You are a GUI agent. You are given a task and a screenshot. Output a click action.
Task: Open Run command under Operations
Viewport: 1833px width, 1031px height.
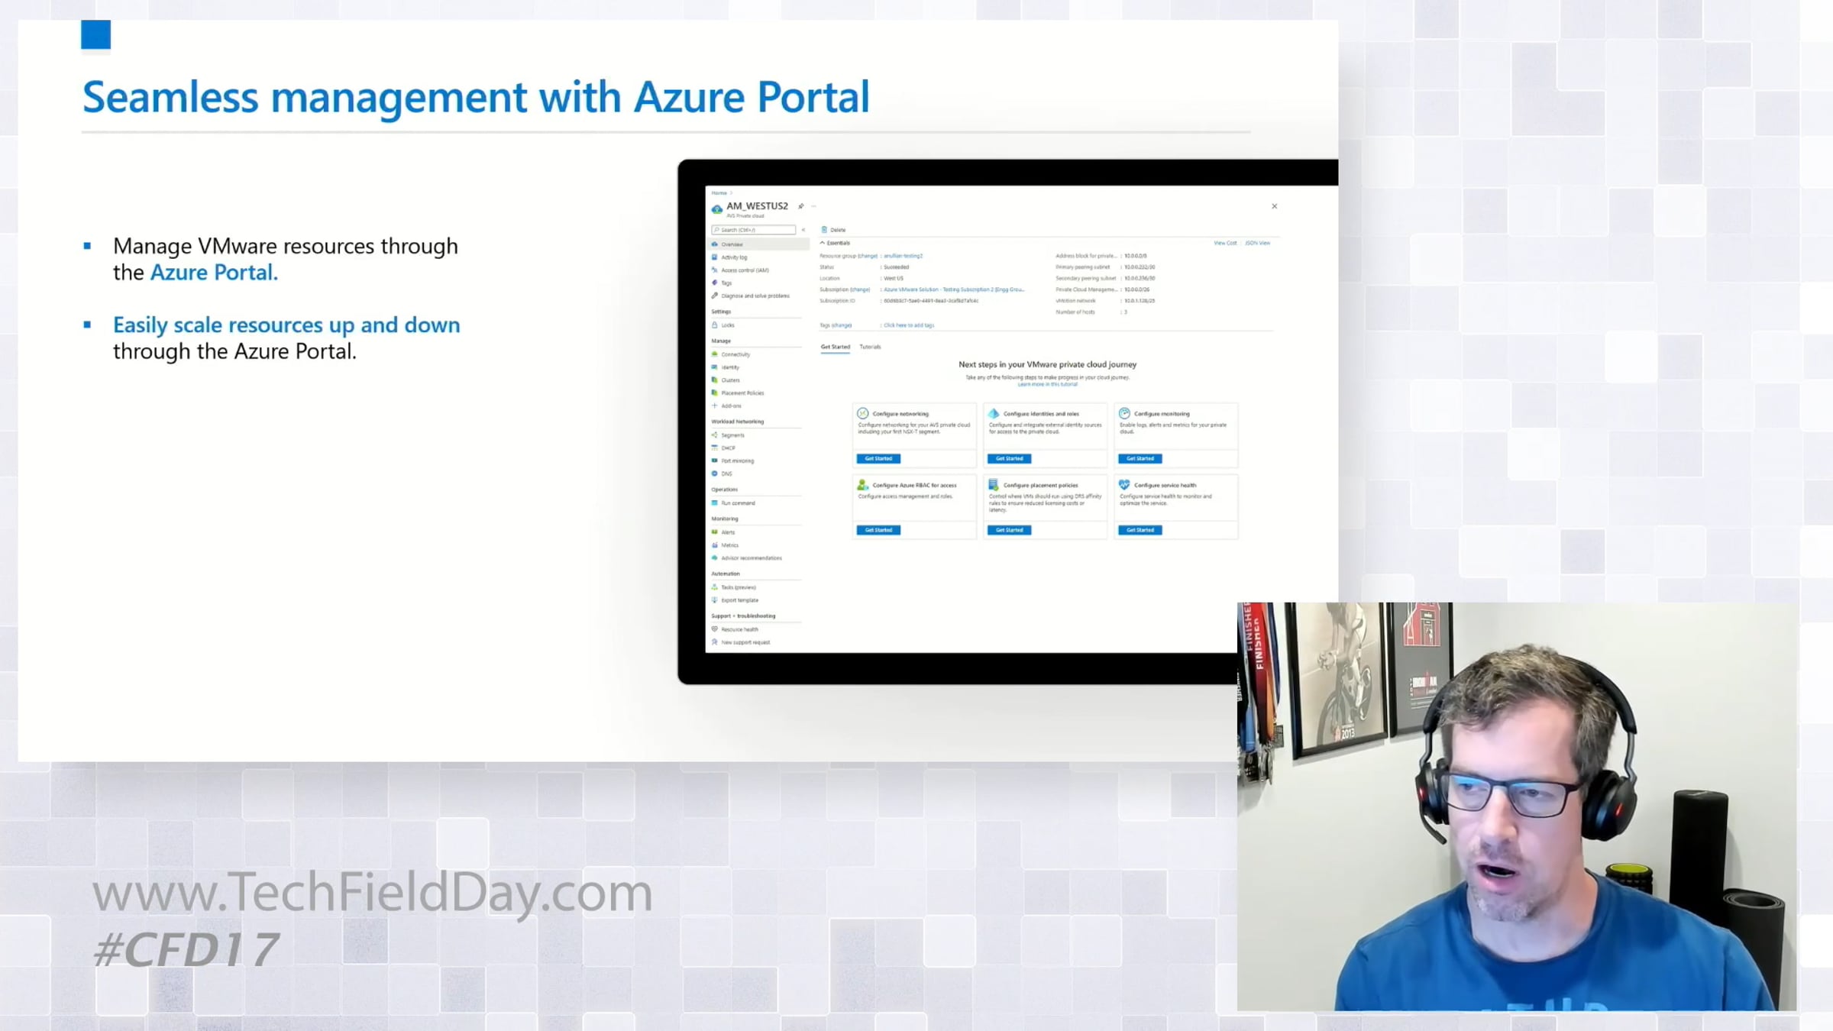[738, 503]
